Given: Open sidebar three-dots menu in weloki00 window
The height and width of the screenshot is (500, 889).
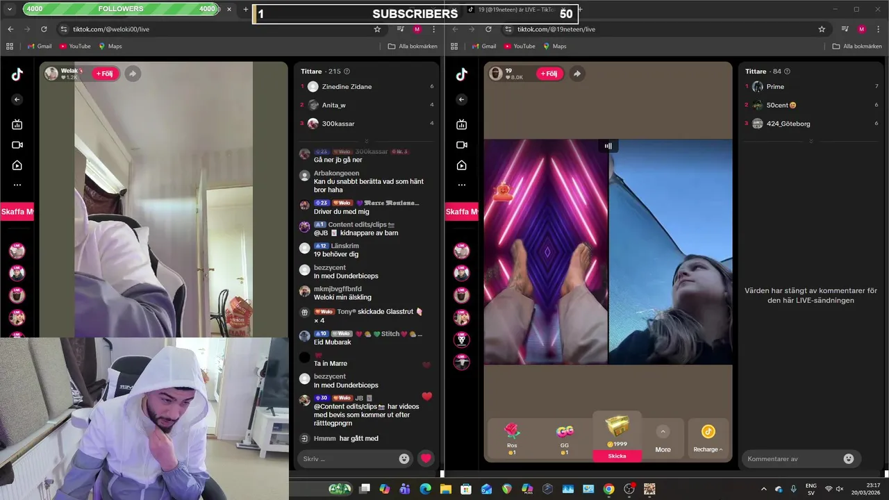Looking at the screenshot, I should click(x=17, y=185).
